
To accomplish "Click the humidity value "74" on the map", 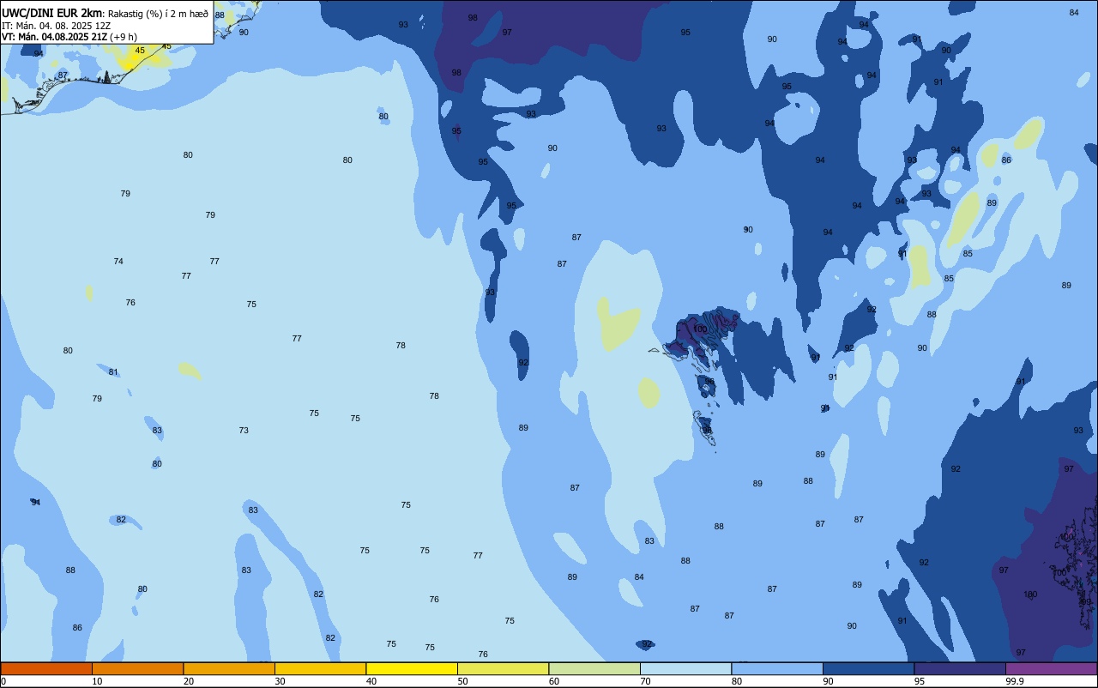I will (x=118, y=262).
